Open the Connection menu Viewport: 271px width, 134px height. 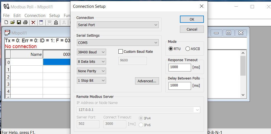click(35, 16)
